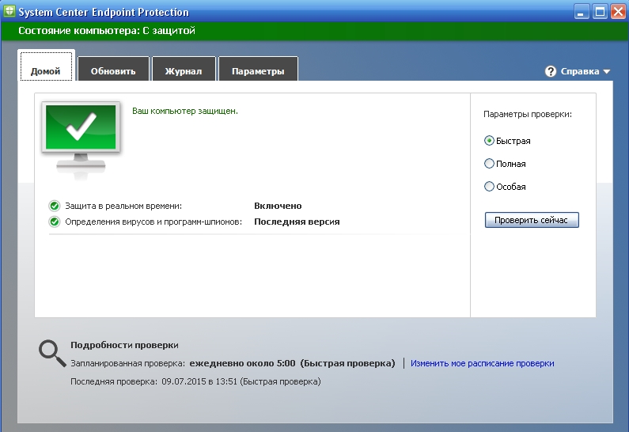Maximize the Endpoint Protection window
Image resolution: width=629 pixels, height=432 pixels.
(600, 11)
